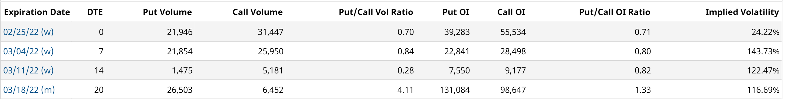This screenshot has height=99, width=785.
Task: Sort by Put OI column header
Action: (456, 12)
